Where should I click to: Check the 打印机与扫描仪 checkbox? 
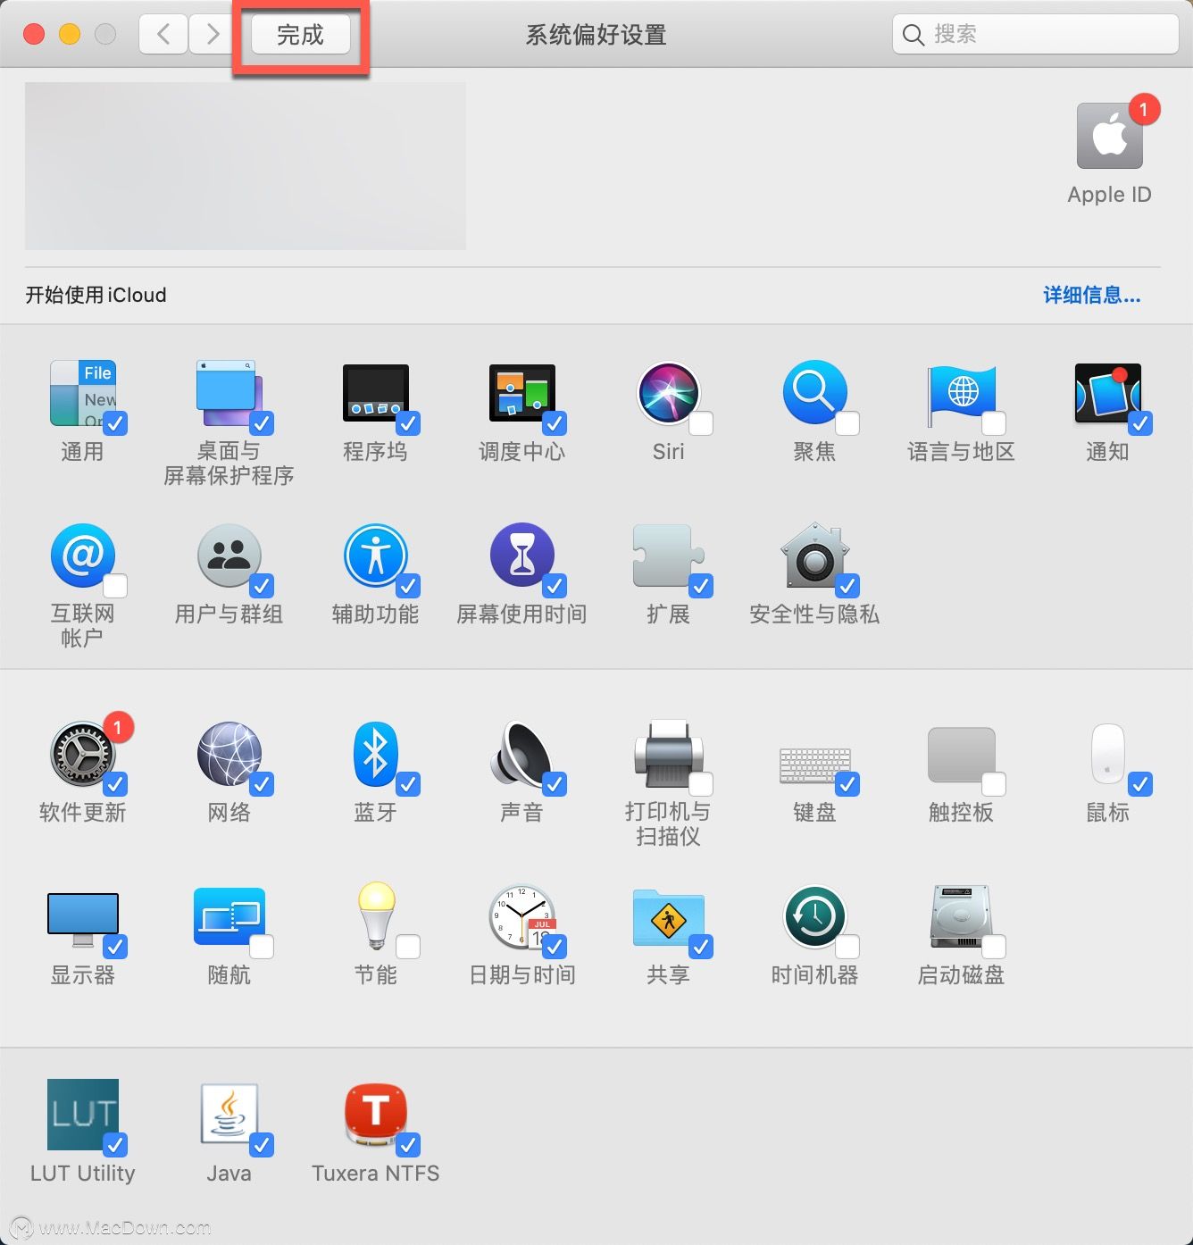click(702, 784)
